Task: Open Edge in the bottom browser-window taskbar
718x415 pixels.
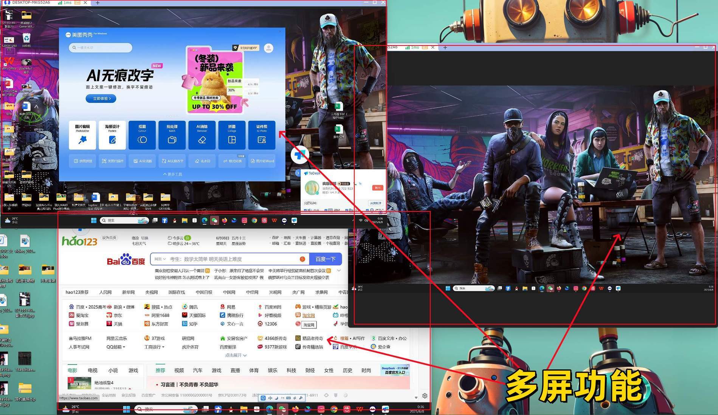Action: (x=270, y=409)
